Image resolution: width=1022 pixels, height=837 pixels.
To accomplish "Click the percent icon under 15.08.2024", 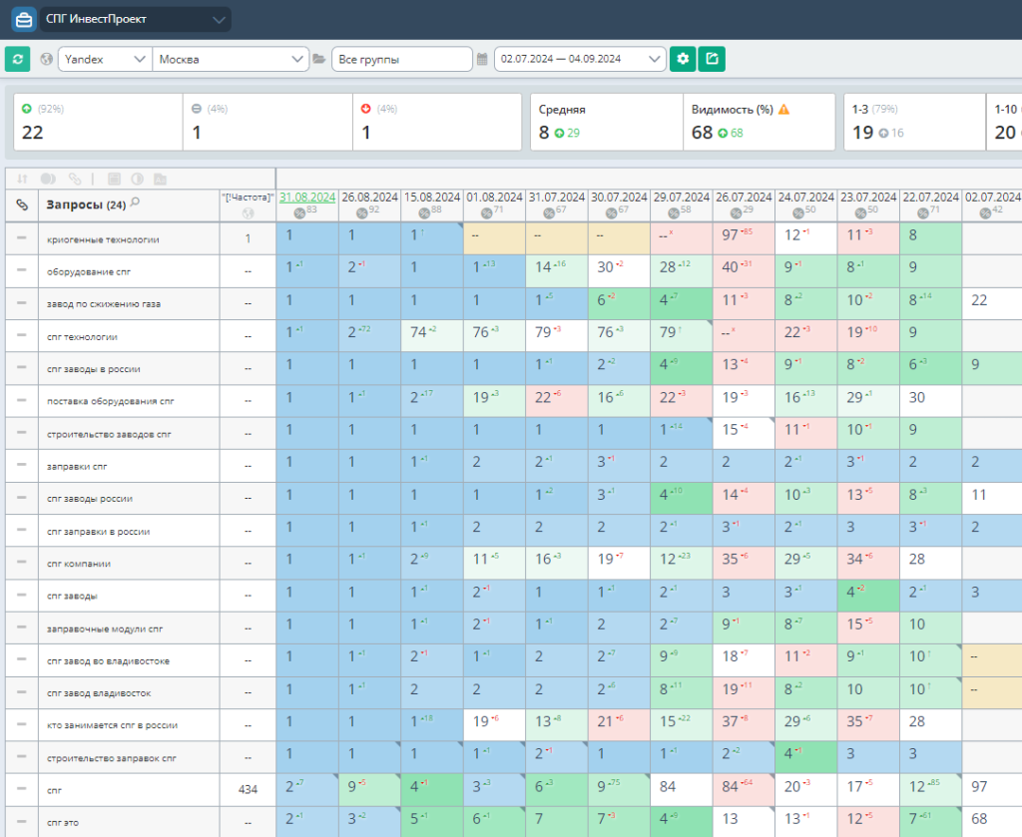I will [425, 213].
